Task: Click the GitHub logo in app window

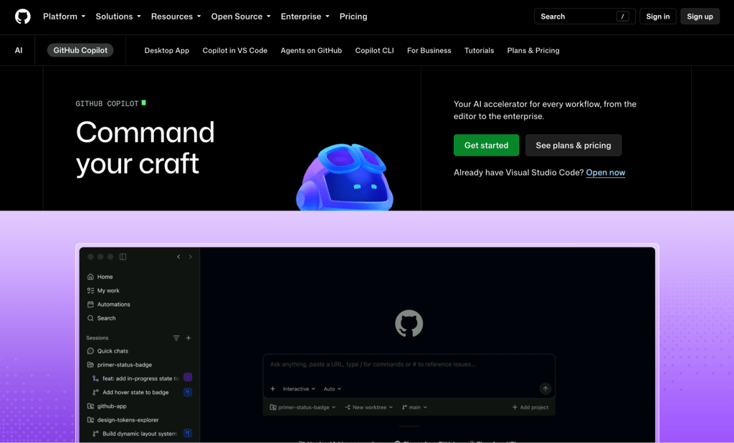Action: pos(409,323)
